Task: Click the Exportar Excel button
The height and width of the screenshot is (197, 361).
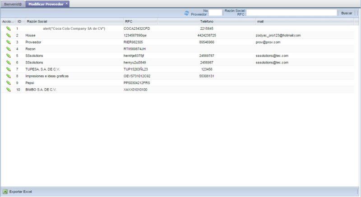Action: pos(20,192)
